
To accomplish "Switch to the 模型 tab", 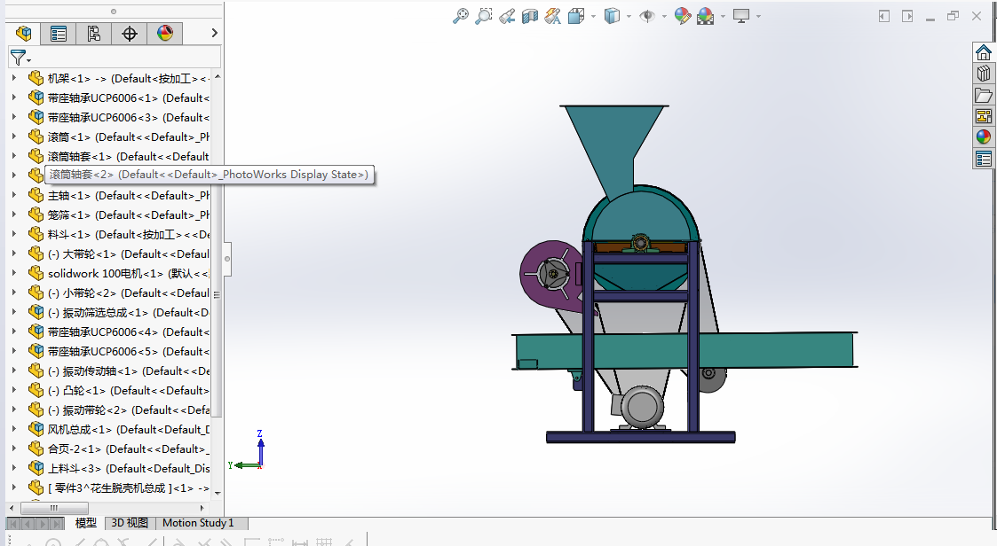I will [x=86, y=523].
